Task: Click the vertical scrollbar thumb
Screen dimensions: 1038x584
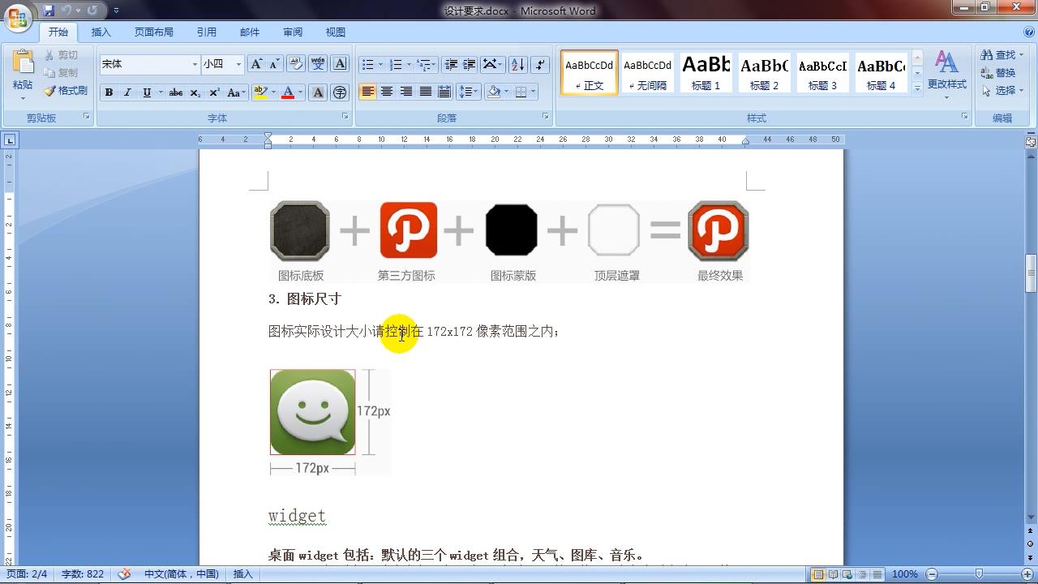Action: [x=1031, y=274]
